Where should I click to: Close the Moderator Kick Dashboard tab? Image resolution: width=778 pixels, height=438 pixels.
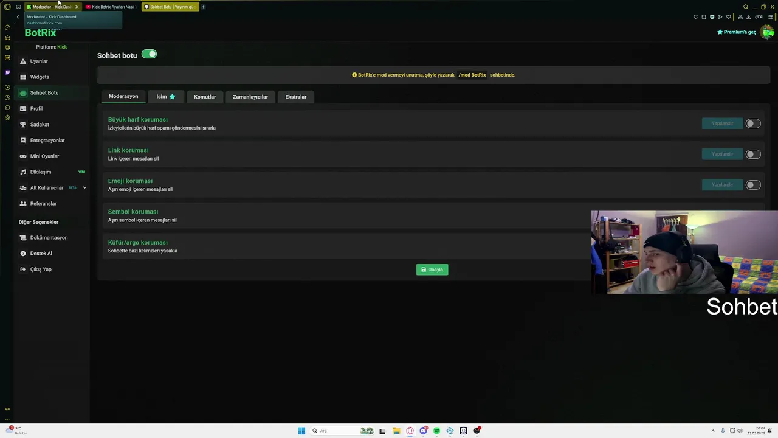pos(77,7)
